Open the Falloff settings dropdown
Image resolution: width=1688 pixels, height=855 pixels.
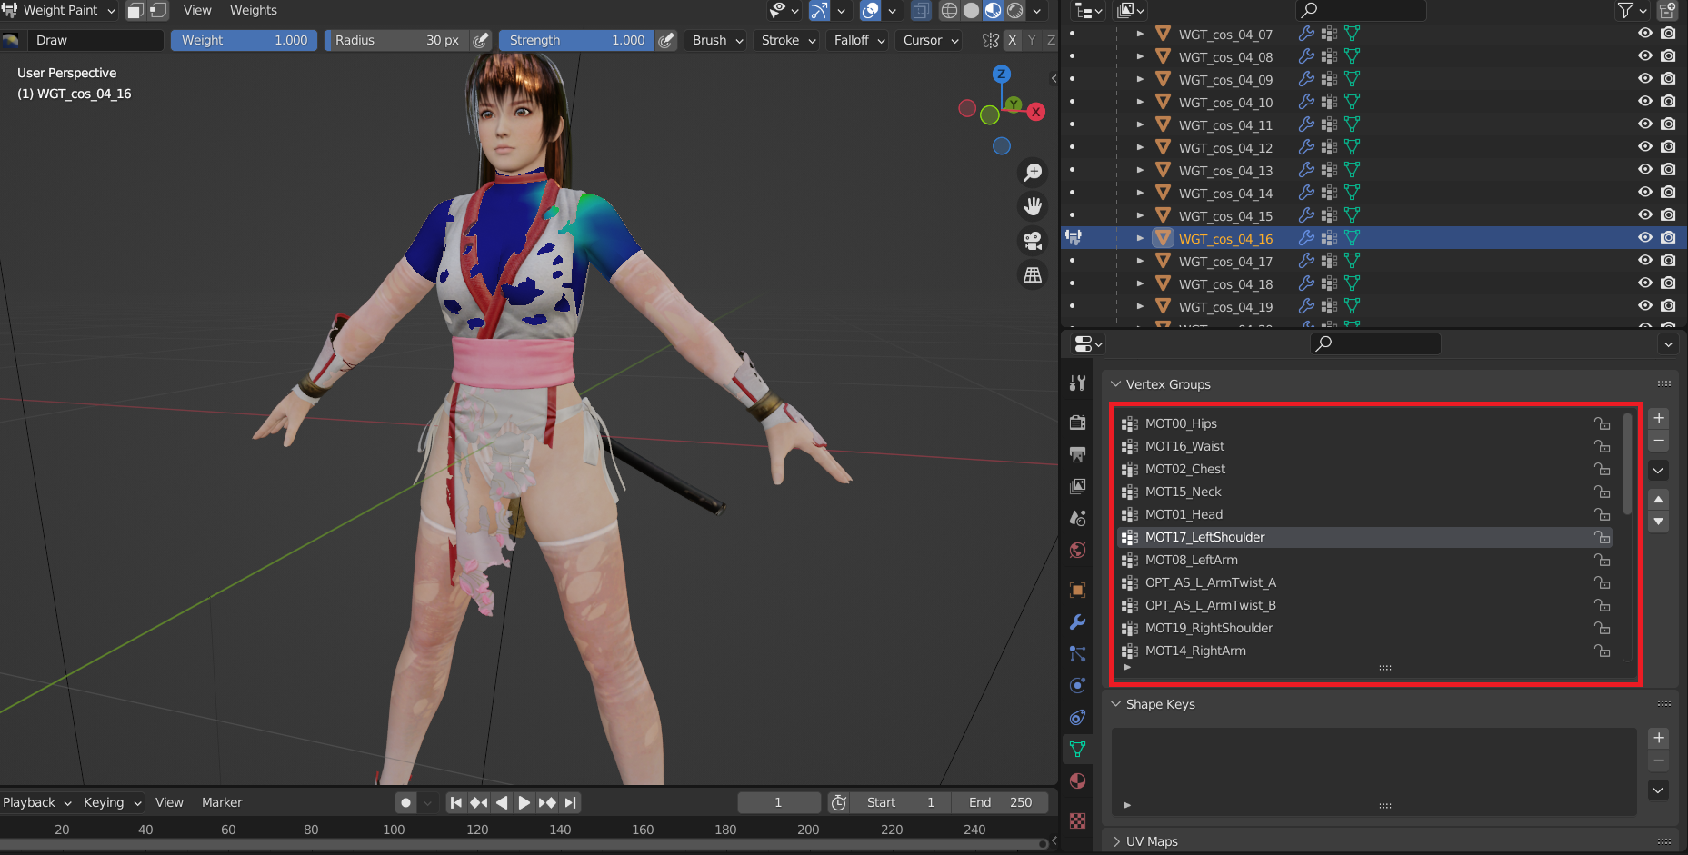click(860, 40)
